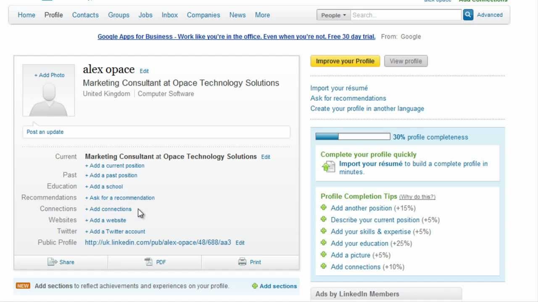Viewport: 538px width, 302px height.
Task: Click + Add a current position
Action: (x=115, y=166)
